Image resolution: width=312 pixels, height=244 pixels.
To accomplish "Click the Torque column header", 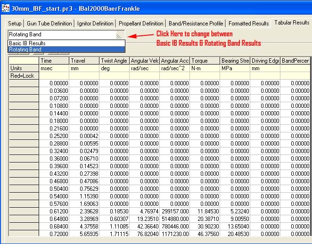I will pyautogui.click(x=205, y=61).
